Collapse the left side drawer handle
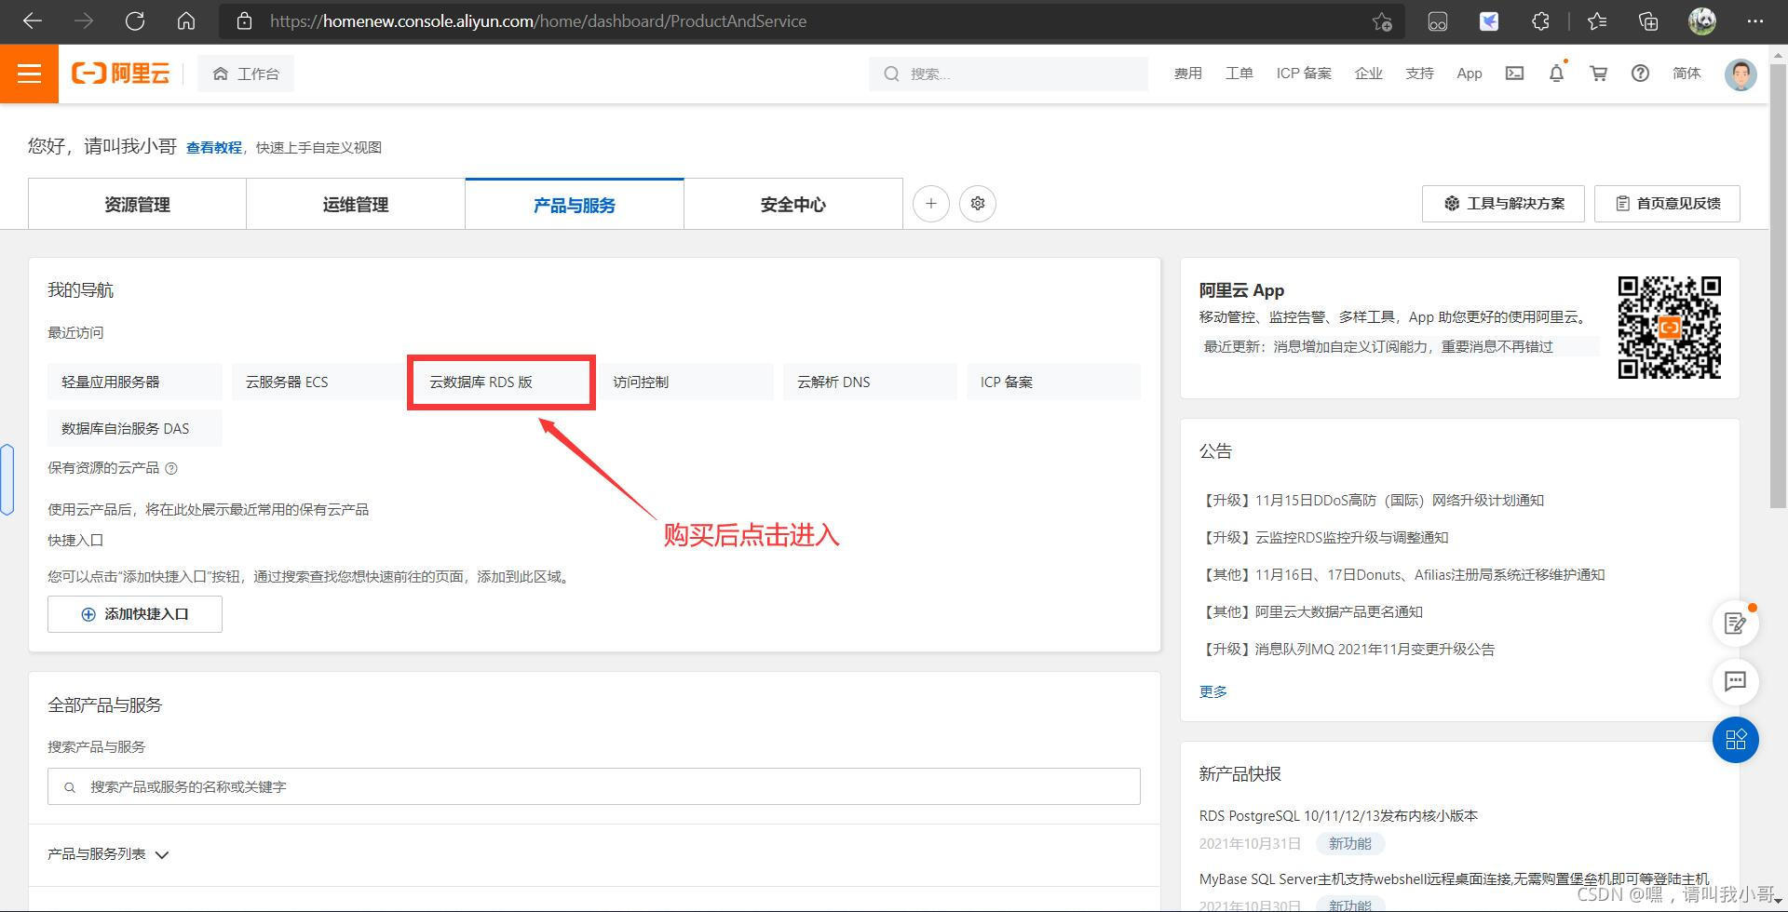This screenshot has height=912, width=1788. click(x=7, y=479)
